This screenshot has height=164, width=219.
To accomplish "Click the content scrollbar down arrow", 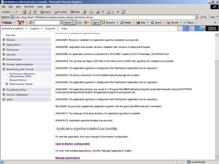I will 217,158.
